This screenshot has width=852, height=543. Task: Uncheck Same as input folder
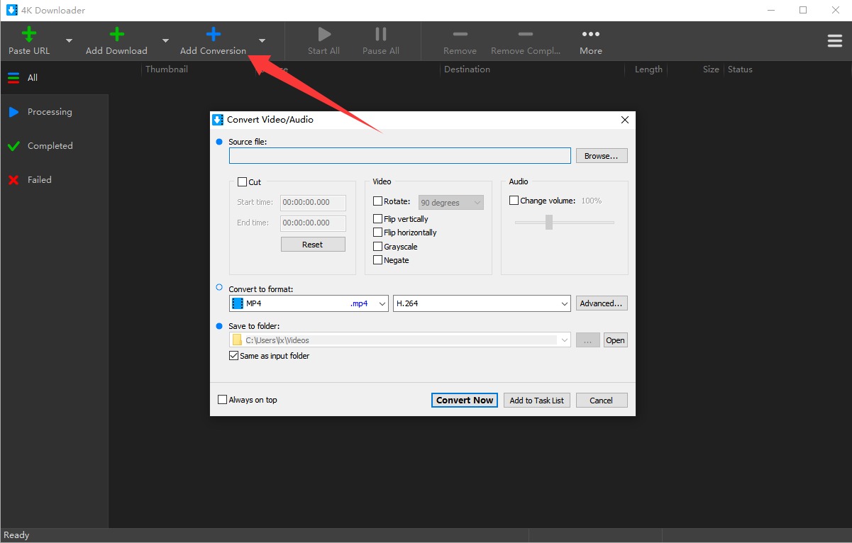click(x=233, y=356)
